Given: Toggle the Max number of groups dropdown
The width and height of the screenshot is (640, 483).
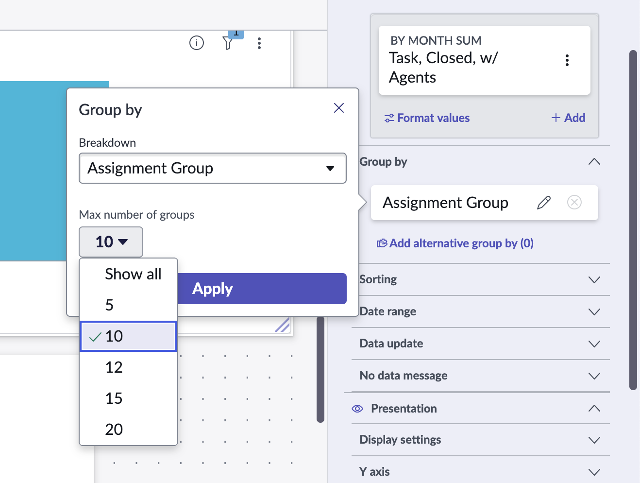Looking at the screenshot, I should click(111, 242).
